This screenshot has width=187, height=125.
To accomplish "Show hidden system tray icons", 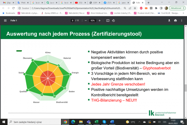I will pos(139,122).
